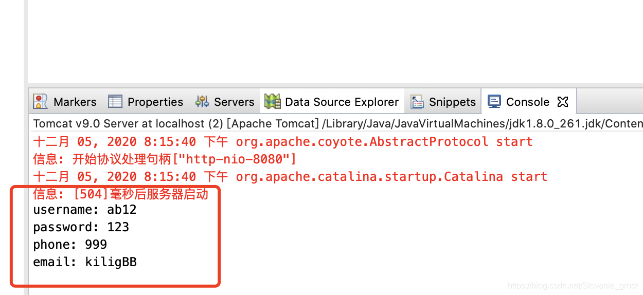Click the "email: kiligBB" output line
The width and height of the screenshot is (643, 295).
click(85, 262)
